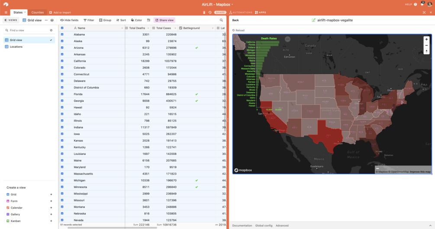Add a new Kanban view
Image resolution: width=435 pixels, height=229 pixels.
(x=51, y=221)
